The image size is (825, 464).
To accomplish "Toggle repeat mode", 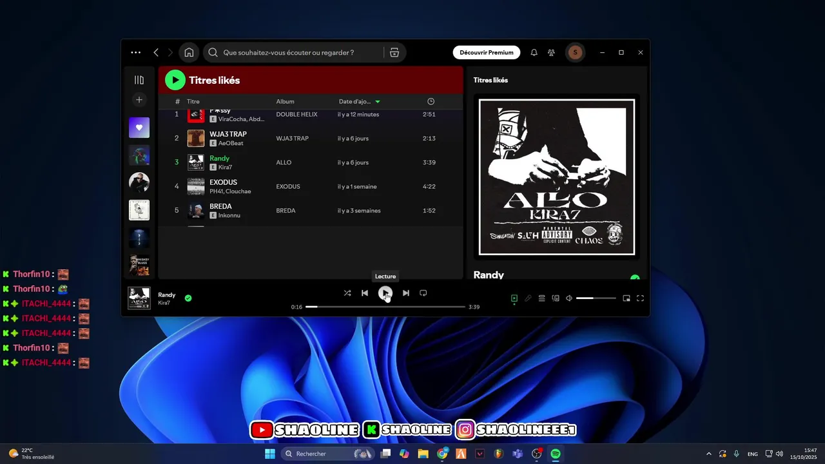I will click(423, 293).
